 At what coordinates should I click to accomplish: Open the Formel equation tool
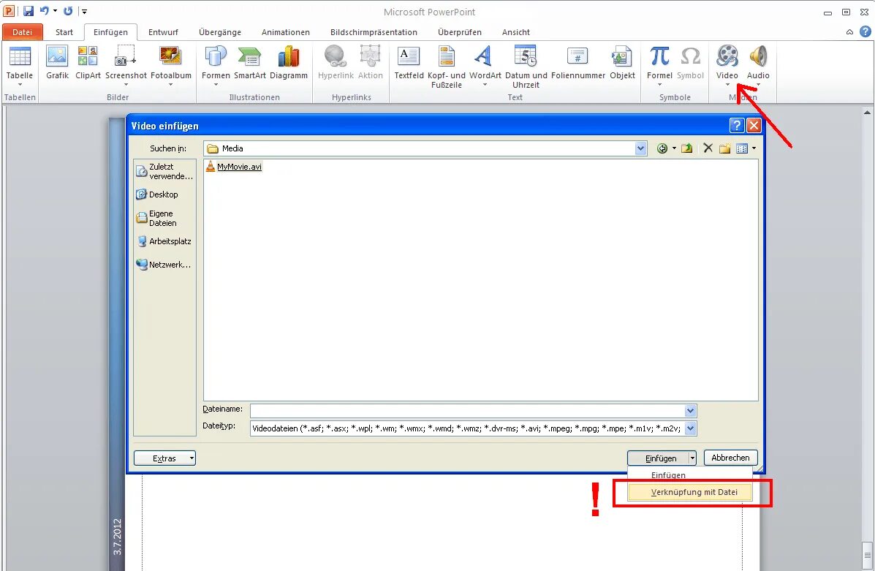[x=659, y=65]
